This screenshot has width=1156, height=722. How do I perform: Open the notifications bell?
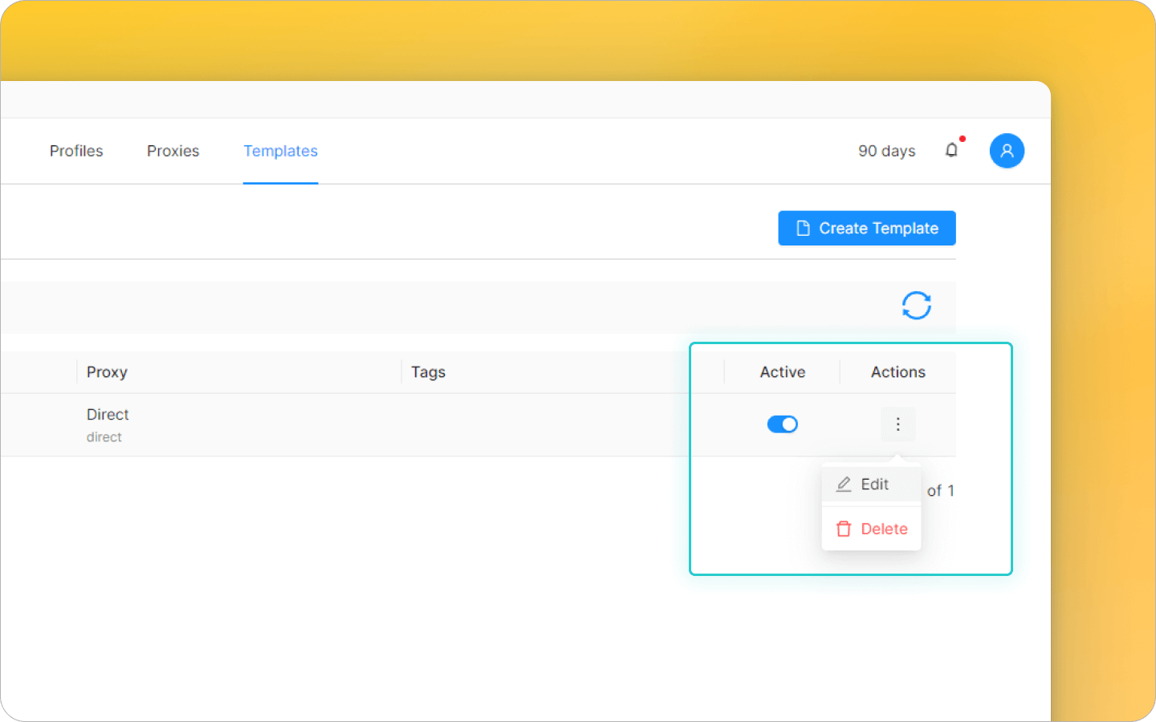pos(951,150)
